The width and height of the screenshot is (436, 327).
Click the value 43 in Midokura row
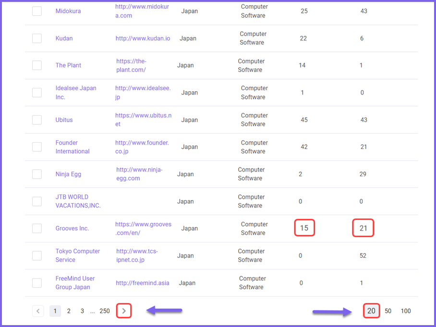pyautogui.click(x=363, y=11)
